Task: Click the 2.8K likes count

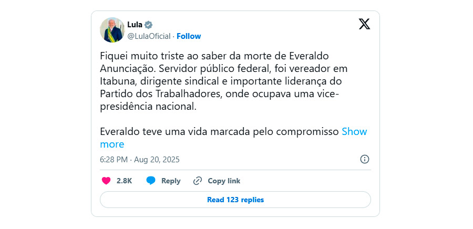Action: pos(124,181)
